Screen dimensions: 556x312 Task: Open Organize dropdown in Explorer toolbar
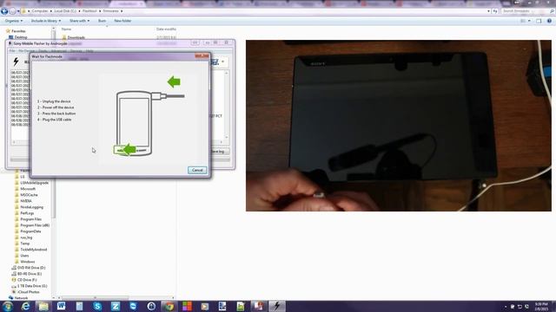(x=14, y=21)
